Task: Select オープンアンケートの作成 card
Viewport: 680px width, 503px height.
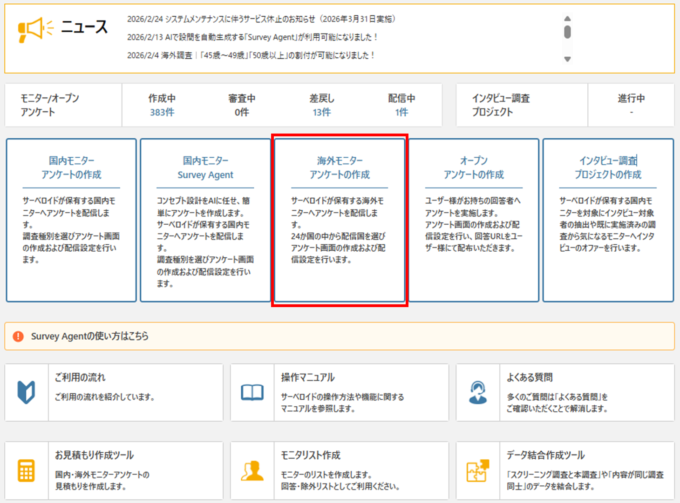Action: pos(474,220)
